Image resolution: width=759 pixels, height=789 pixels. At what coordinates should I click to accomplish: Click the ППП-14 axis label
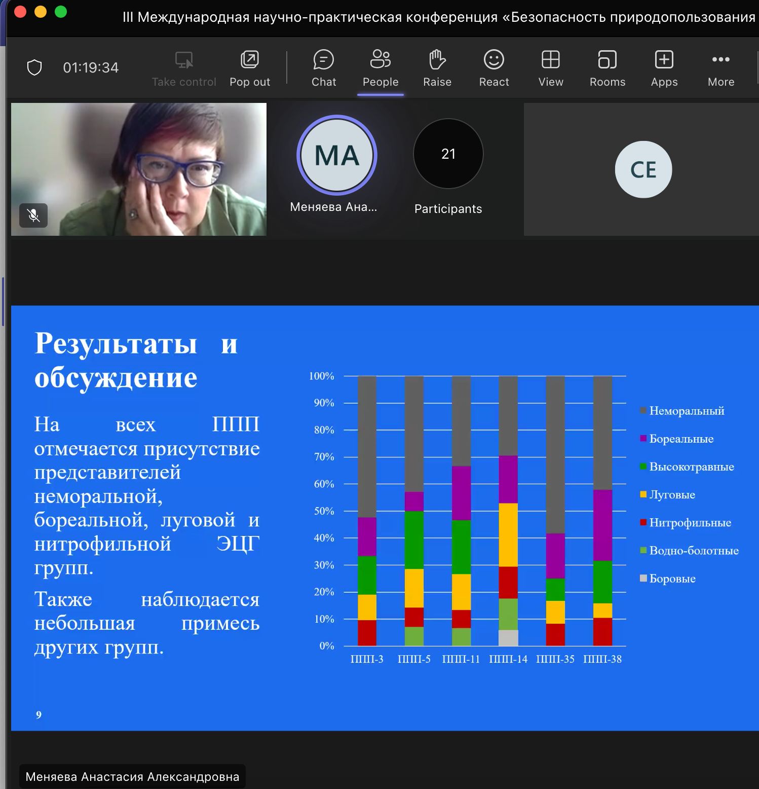tap(508, 659)
